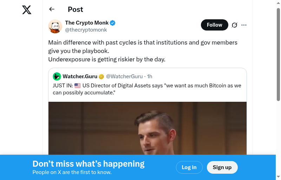The height and width of the screenshot is (180, 281).
Task: Click the scrollbar down arrow
Action: [279, 176]
